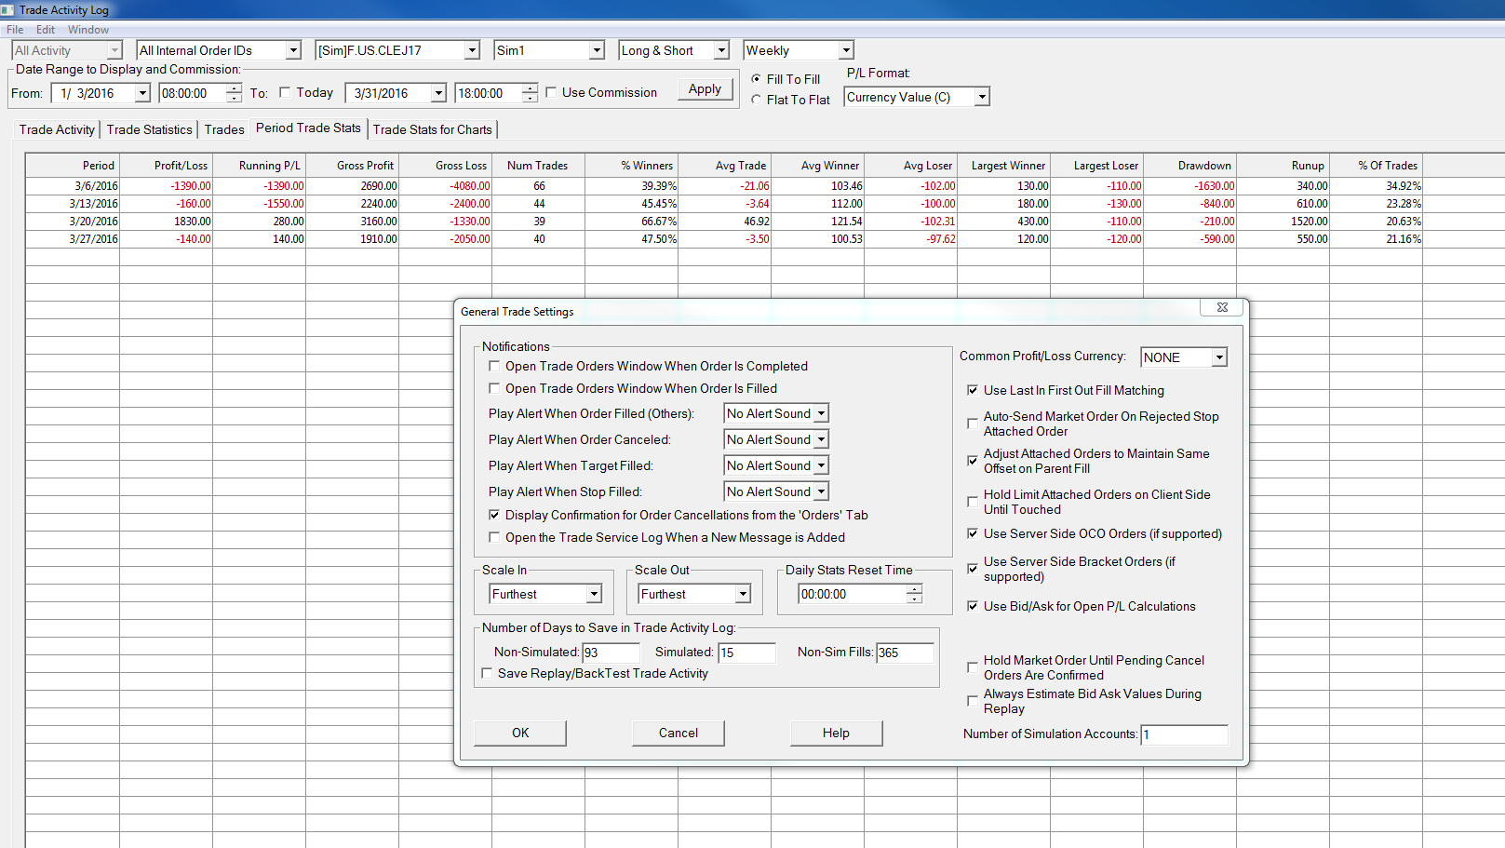Click the Non-Simulated days input field
This screenshot has height=848, width=1505.
click(x=611, y=653)
